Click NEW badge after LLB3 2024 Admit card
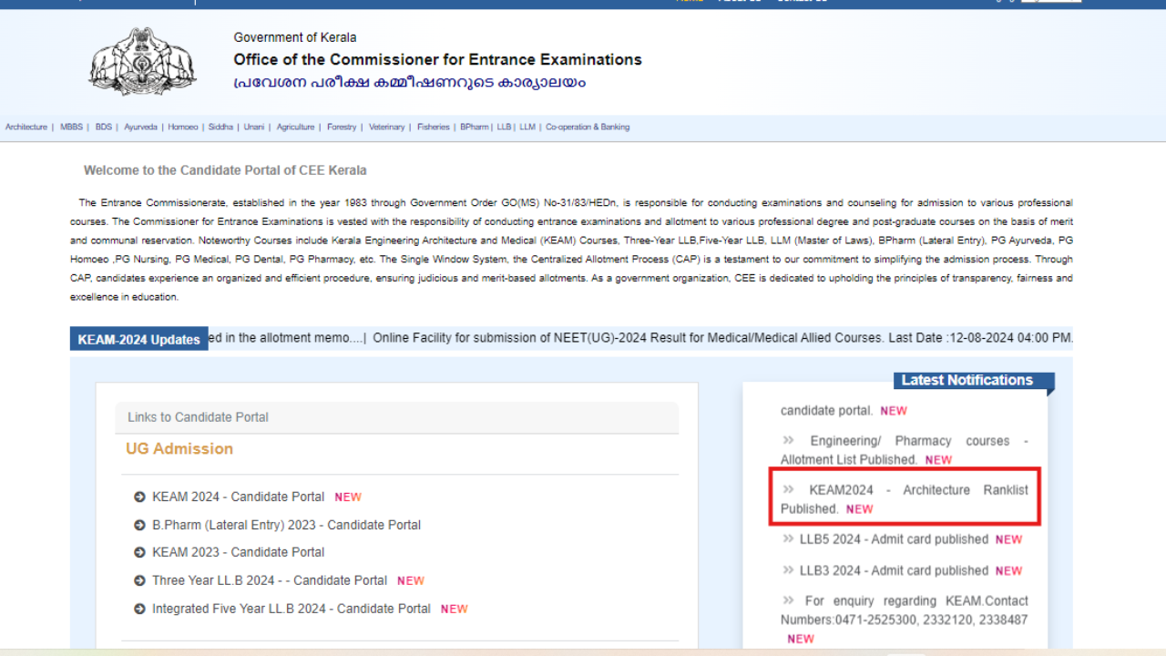The image size is (1166, 656). [x=1008, y=571]
